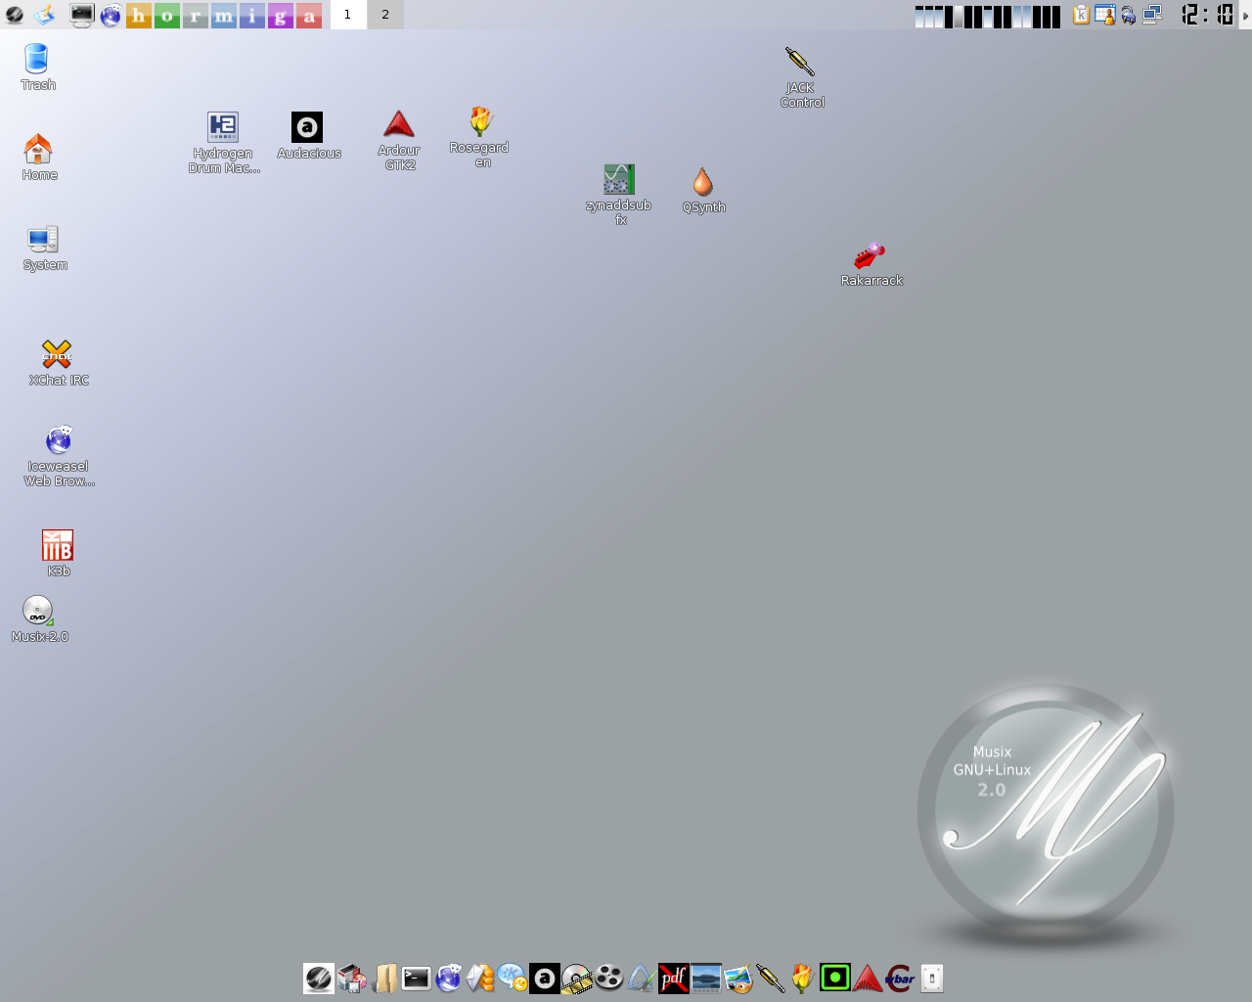This screenshot has height=1002, width=1252.
Task: Click the digital clock in the panel
Action: pyautogui.click(x=1208, y=15)
